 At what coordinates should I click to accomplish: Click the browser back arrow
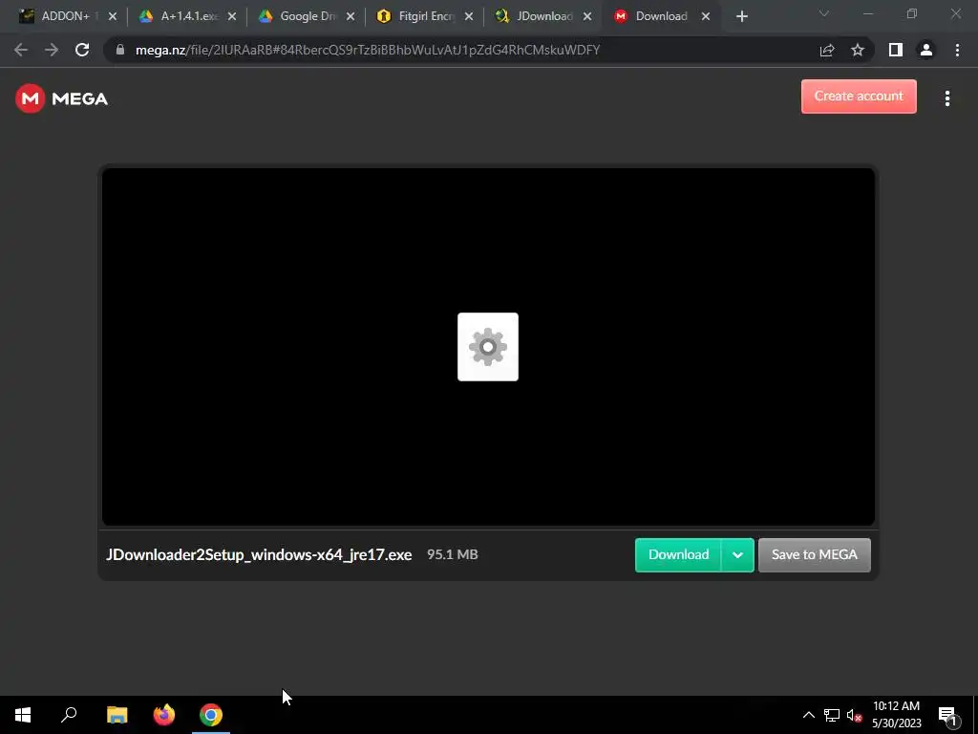tap(21, 50)
